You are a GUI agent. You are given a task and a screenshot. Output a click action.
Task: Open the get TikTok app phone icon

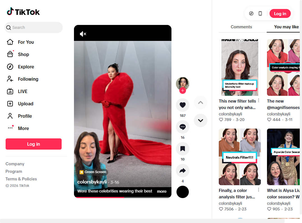(260, 13)
